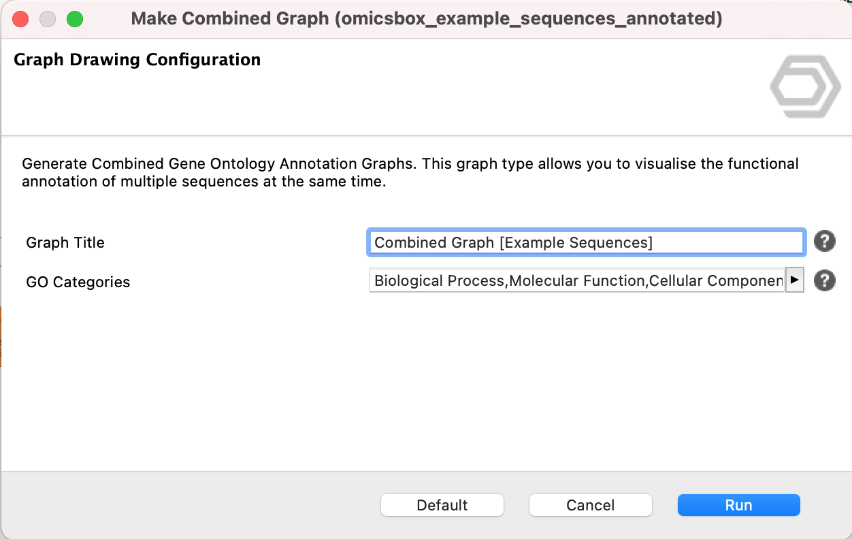Screen dimensions: 852x539
Task: Click the Graph Title label
Action: [x=65, y=242]
